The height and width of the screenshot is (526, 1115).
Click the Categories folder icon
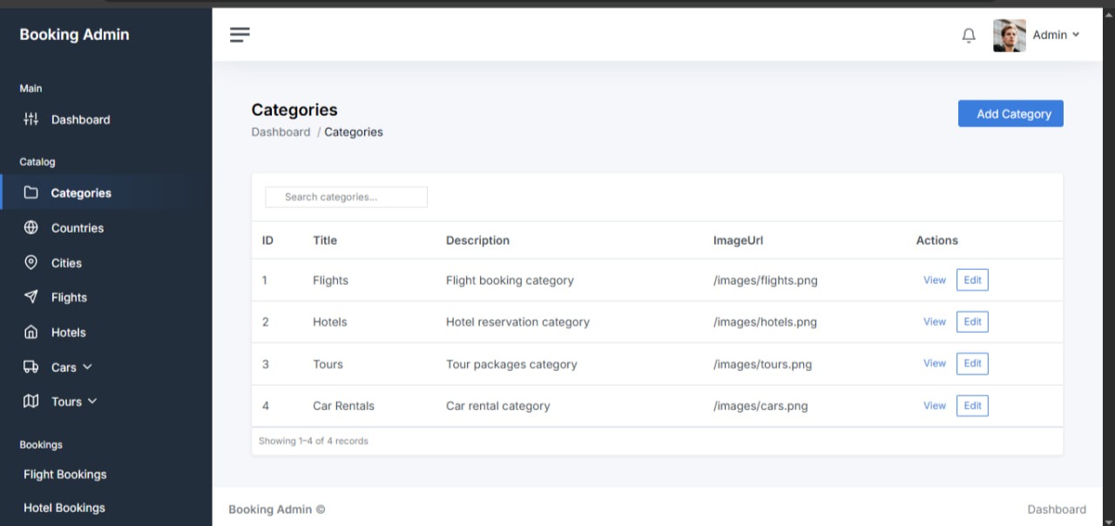[x=30, y=192]
